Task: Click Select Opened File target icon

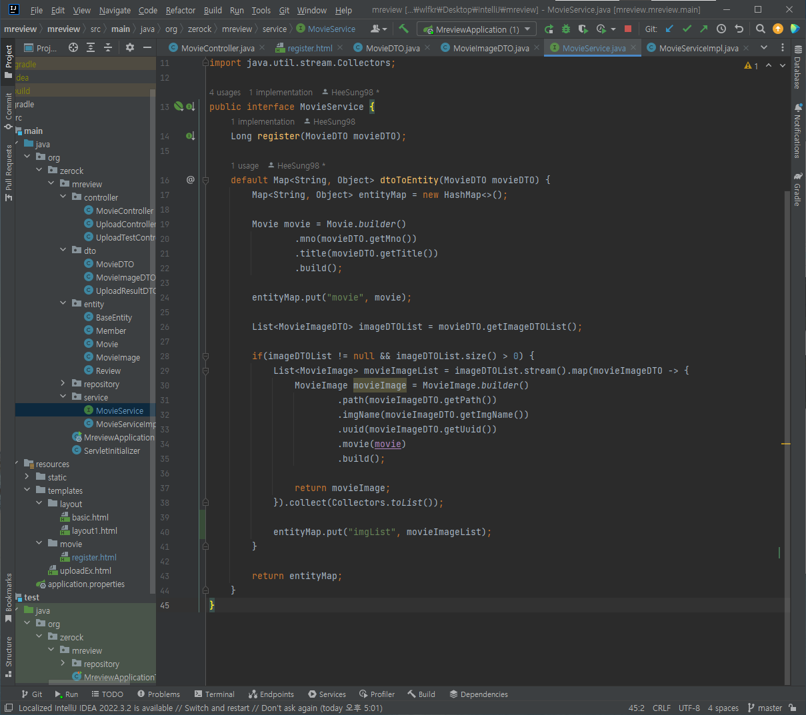Action: (x=73, y=47)
